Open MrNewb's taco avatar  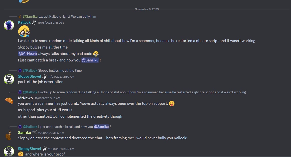[x=9, y=101]
